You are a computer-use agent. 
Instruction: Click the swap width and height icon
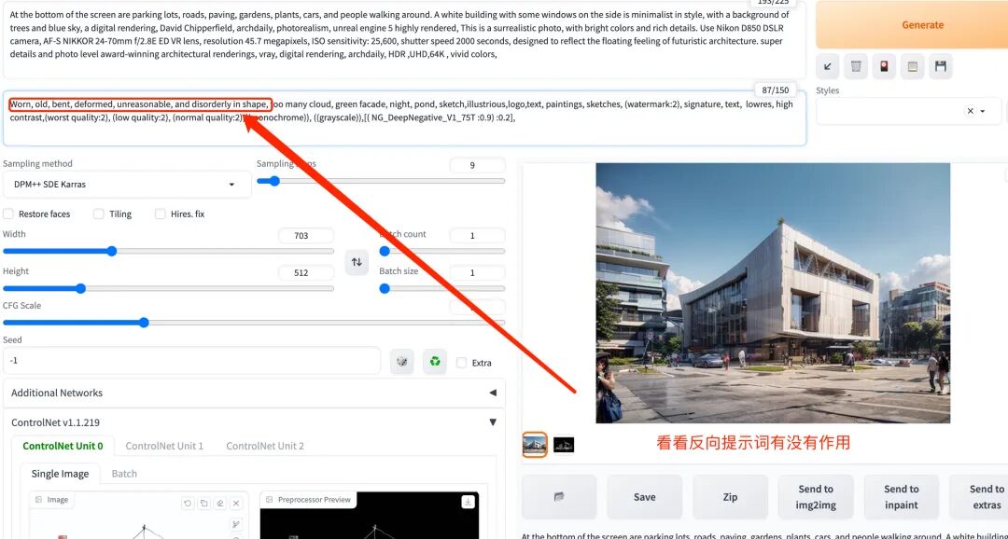pos(357,262)
